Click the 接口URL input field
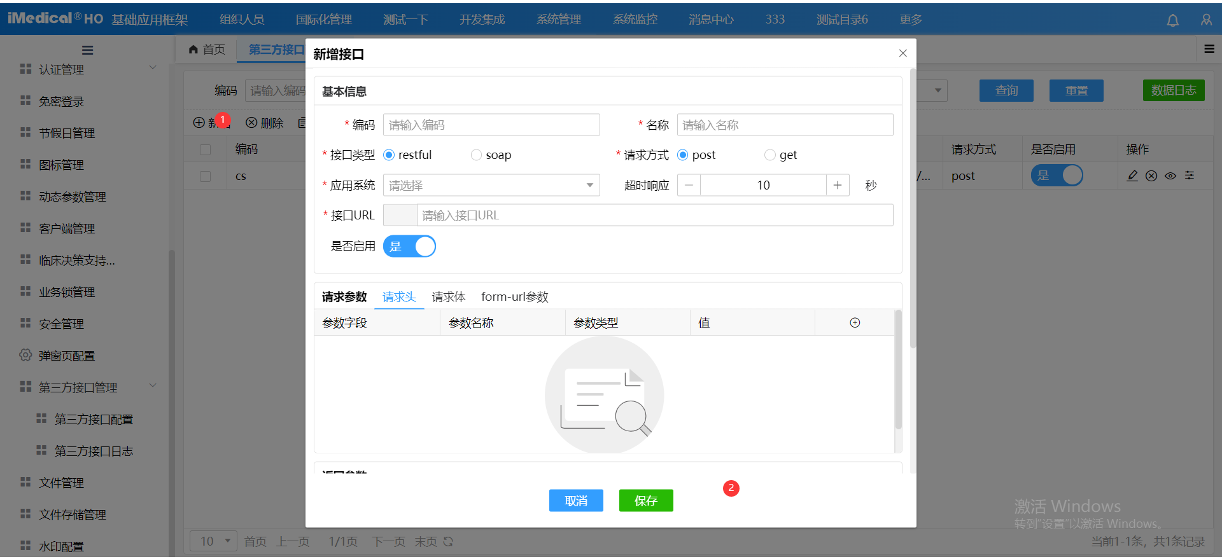This screenshot has width=1222, height=559. pyautogui.click(x=655, y=215)
